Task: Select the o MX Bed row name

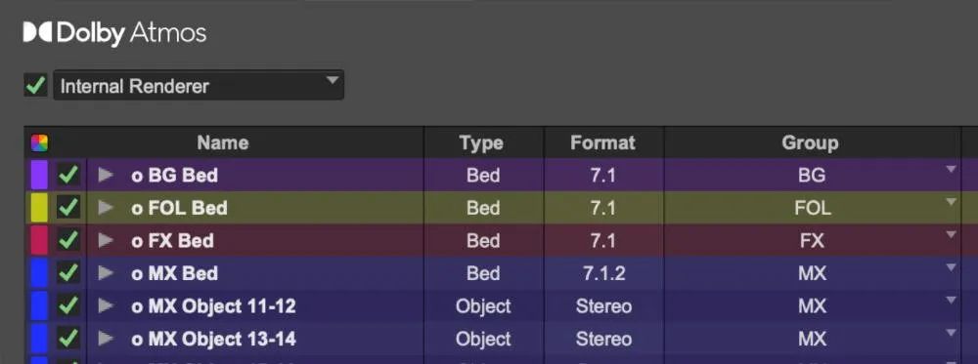Action: tap(175, 274)
